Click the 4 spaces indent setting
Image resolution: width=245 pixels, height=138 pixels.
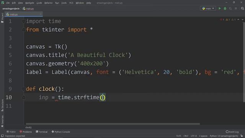[x=203, y=136]
